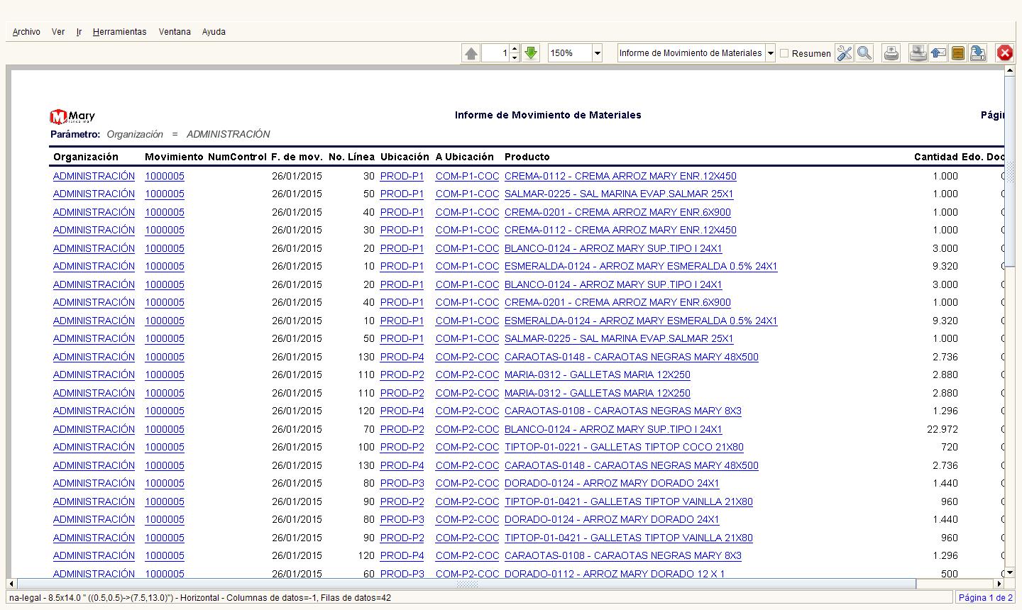
Task: Click the report title Informe de Movimiento de Materiales
Action: pyautogui.click(x=548, y=115)
